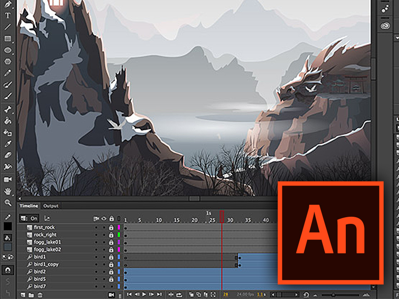Select the rock_right layer
The height and width of the screenshot is (299, 399).
tap(45, 235)
